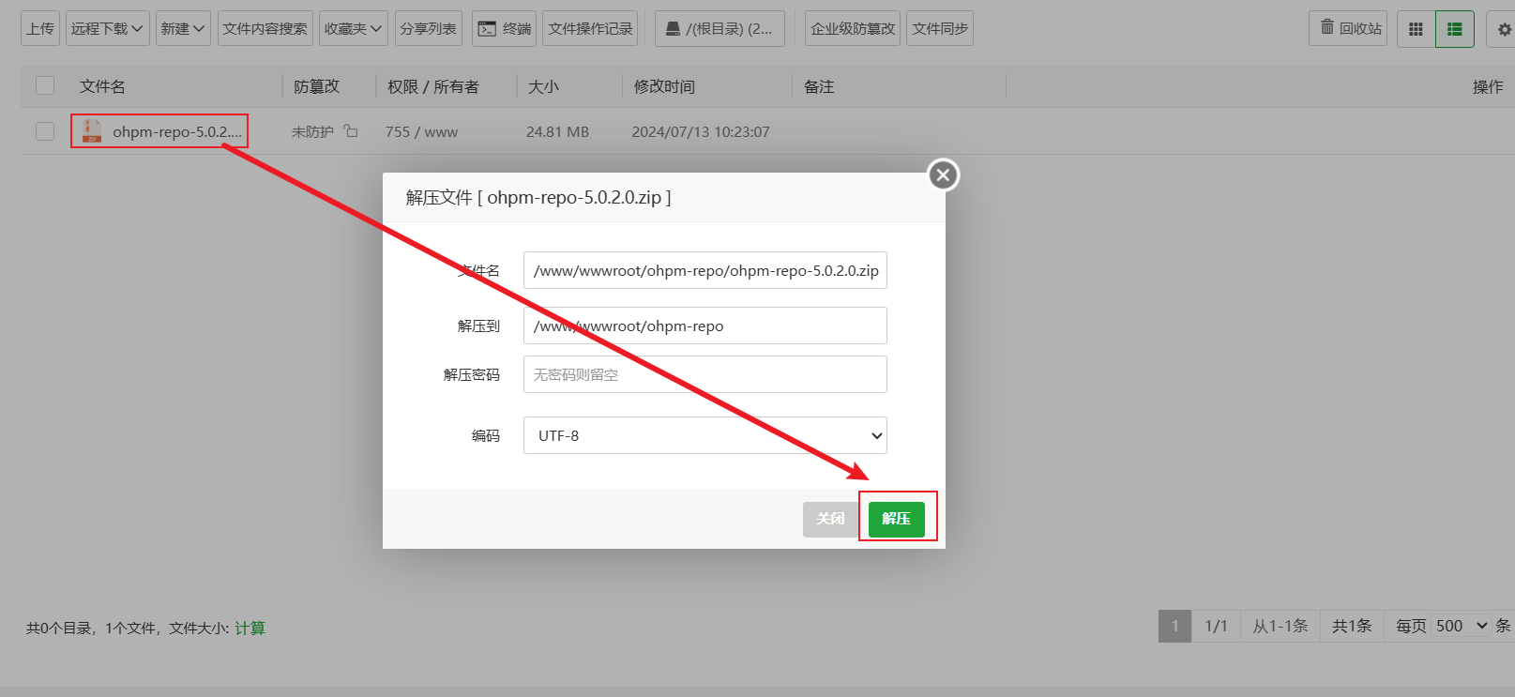
Task: Tick the select-all checkbox in header
Action: click(45, 86)
